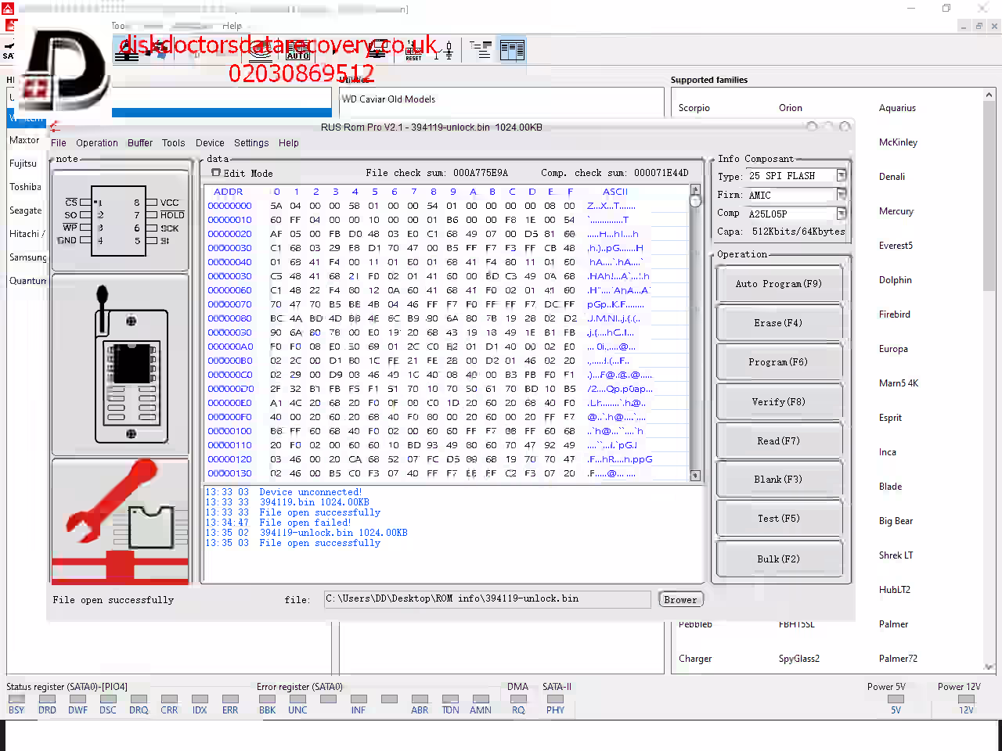Viewport: 1002px width, 751px height.
Task: Click the red wrench chip image
Action: (x=121, y=522)
